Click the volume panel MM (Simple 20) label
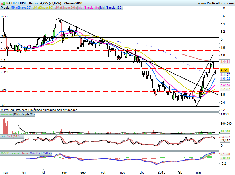Screen dimensions: 235x175 24,114
